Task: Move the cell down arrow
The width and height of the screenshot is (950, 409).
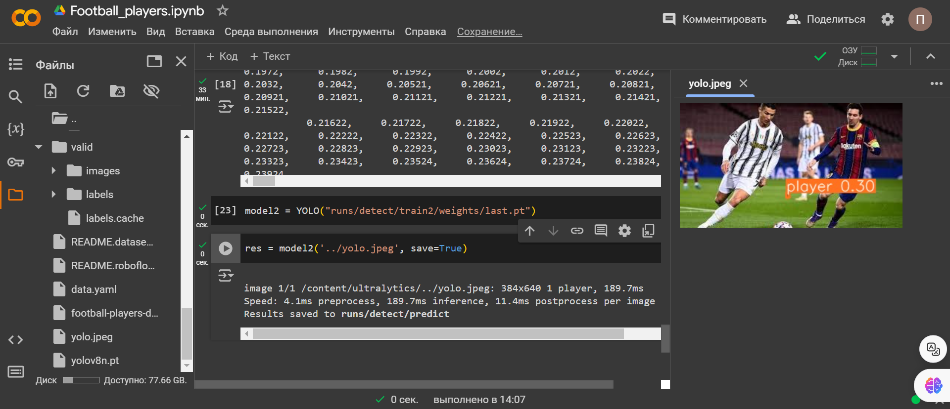Action: tap(553, 231)
